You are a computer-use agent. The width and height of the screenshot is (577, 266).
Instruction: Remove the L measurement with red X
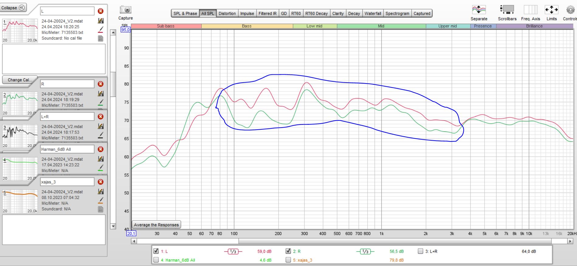(x=101, y=11)
